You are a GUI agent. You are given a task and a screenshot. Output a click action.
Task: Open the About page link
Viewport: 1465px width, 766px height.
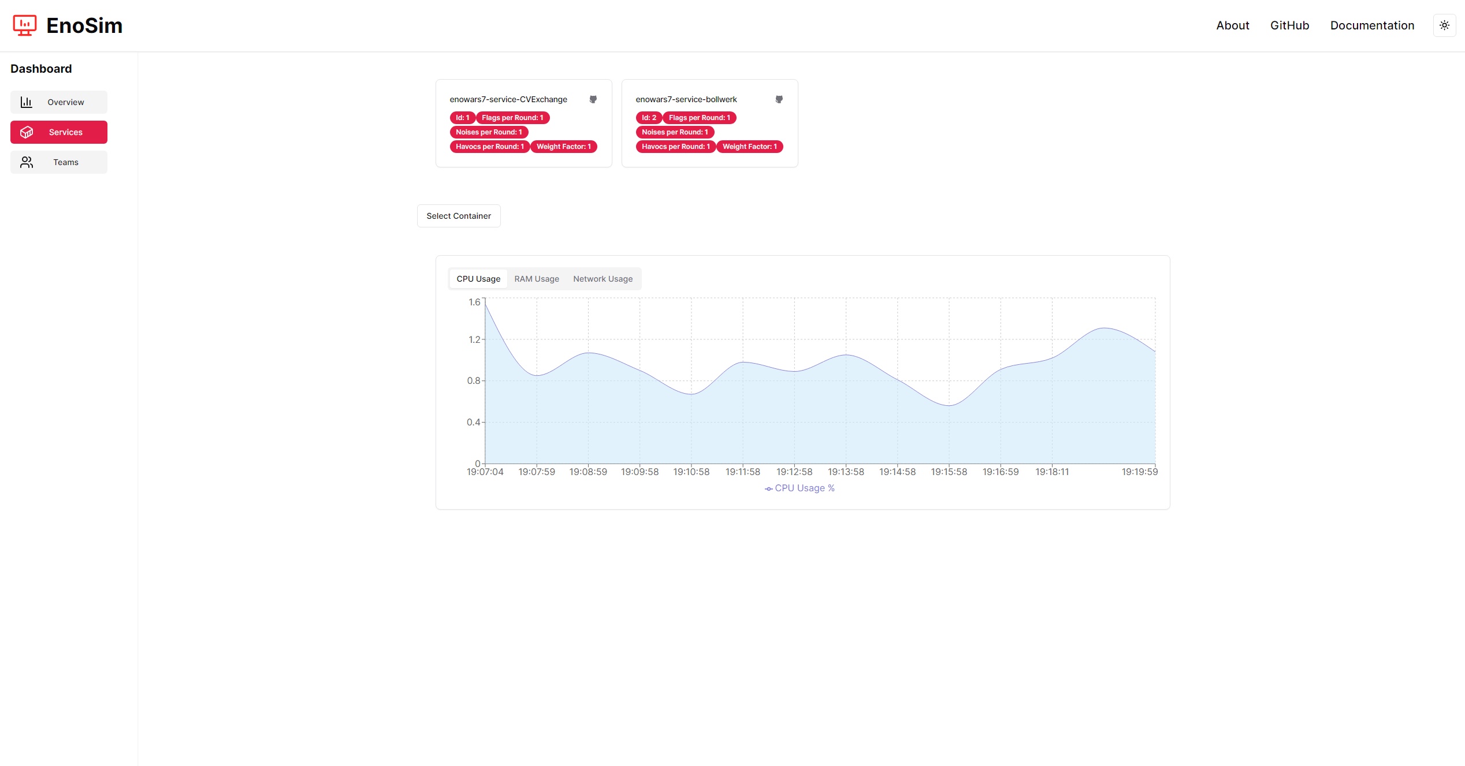pyautogui.click(x=1232, y=25)
